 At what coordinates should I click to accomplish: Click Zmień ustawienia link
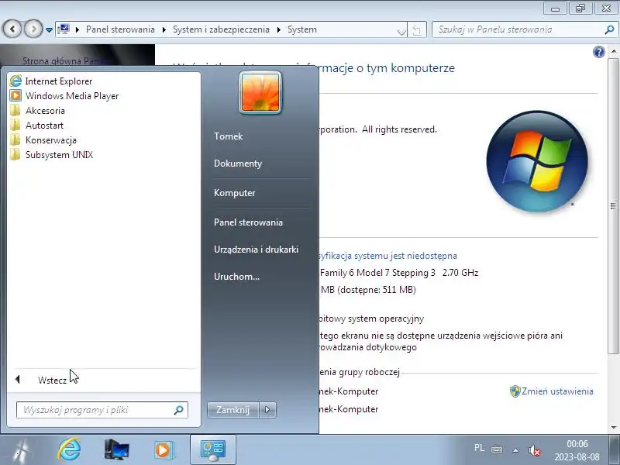(557, 391)
